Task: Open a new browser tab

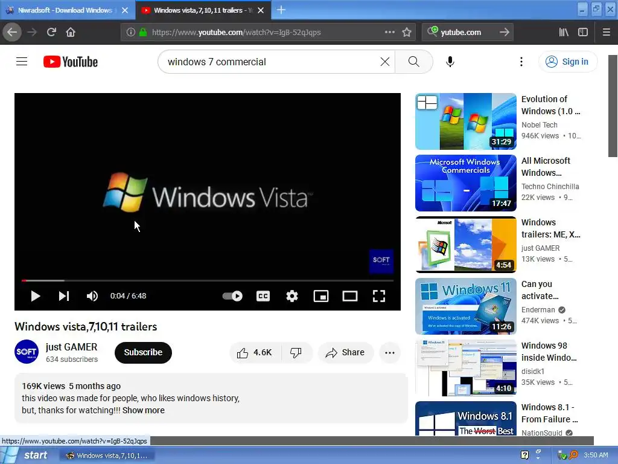Action: pos(281,10)
